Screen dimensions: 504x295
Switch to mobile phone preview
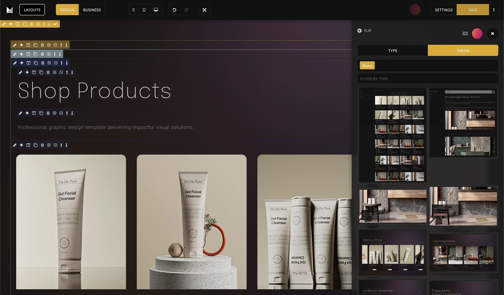pyautogui.click(x=133, y=10)
